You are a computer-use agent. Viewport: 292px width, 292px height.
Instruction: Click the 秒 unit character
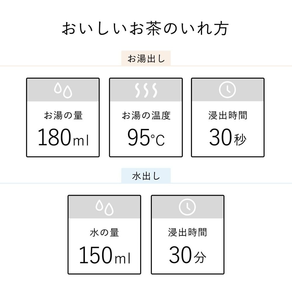tap(240, 140)
